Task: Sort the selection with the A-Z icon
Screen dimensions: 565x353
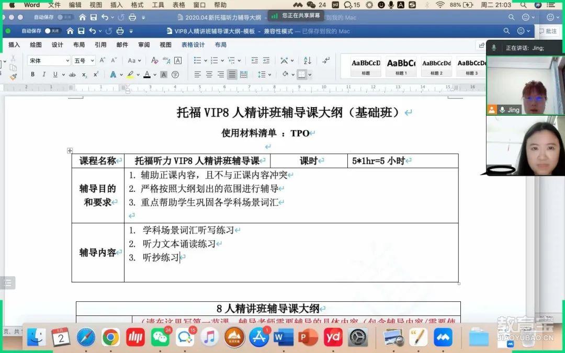Action: (x=308, y=61)
